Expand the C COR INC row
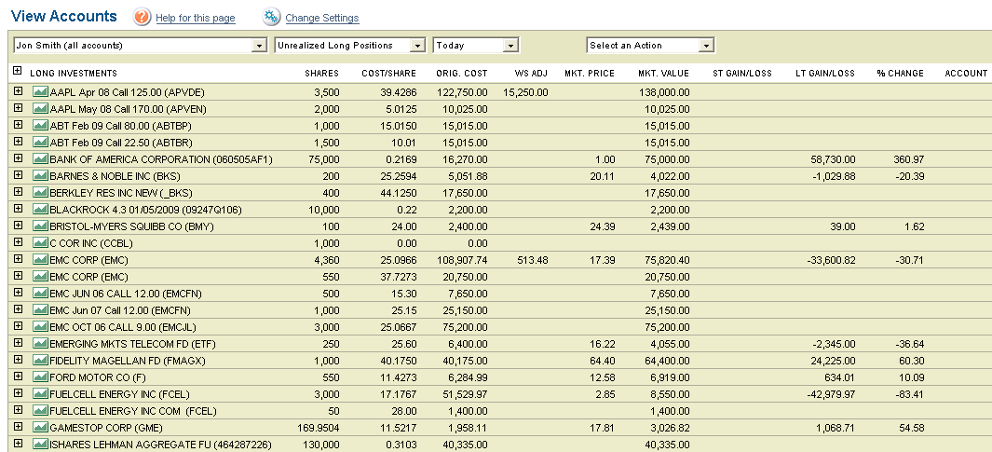 (18, 241)
